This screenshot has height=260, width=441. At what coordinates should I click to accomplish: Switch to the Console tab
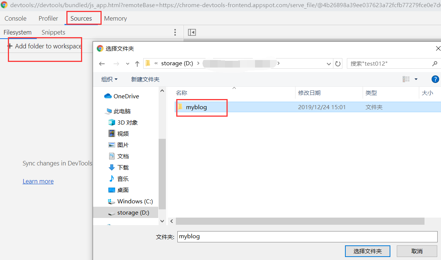click(15, 18)
